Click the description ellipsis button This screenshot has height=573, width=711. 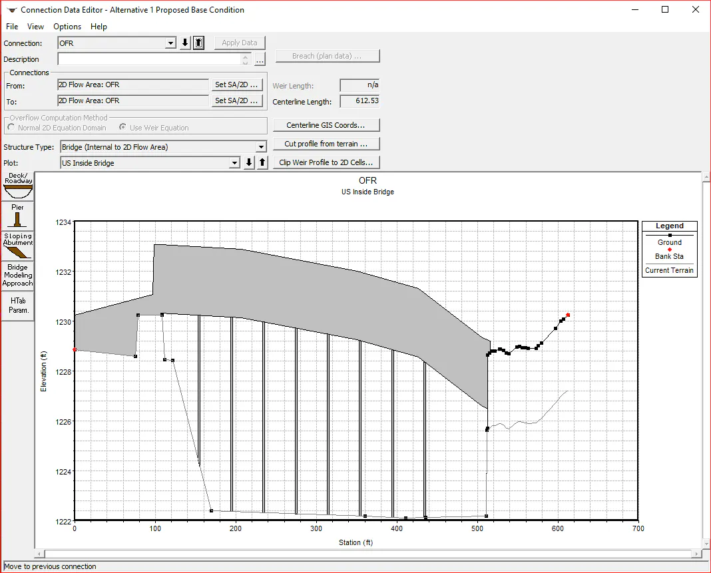(260, 59)
